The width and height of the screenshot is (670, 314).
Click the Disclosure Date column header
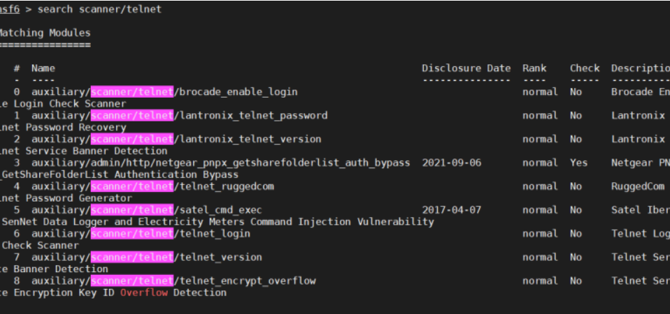(466, 68)
